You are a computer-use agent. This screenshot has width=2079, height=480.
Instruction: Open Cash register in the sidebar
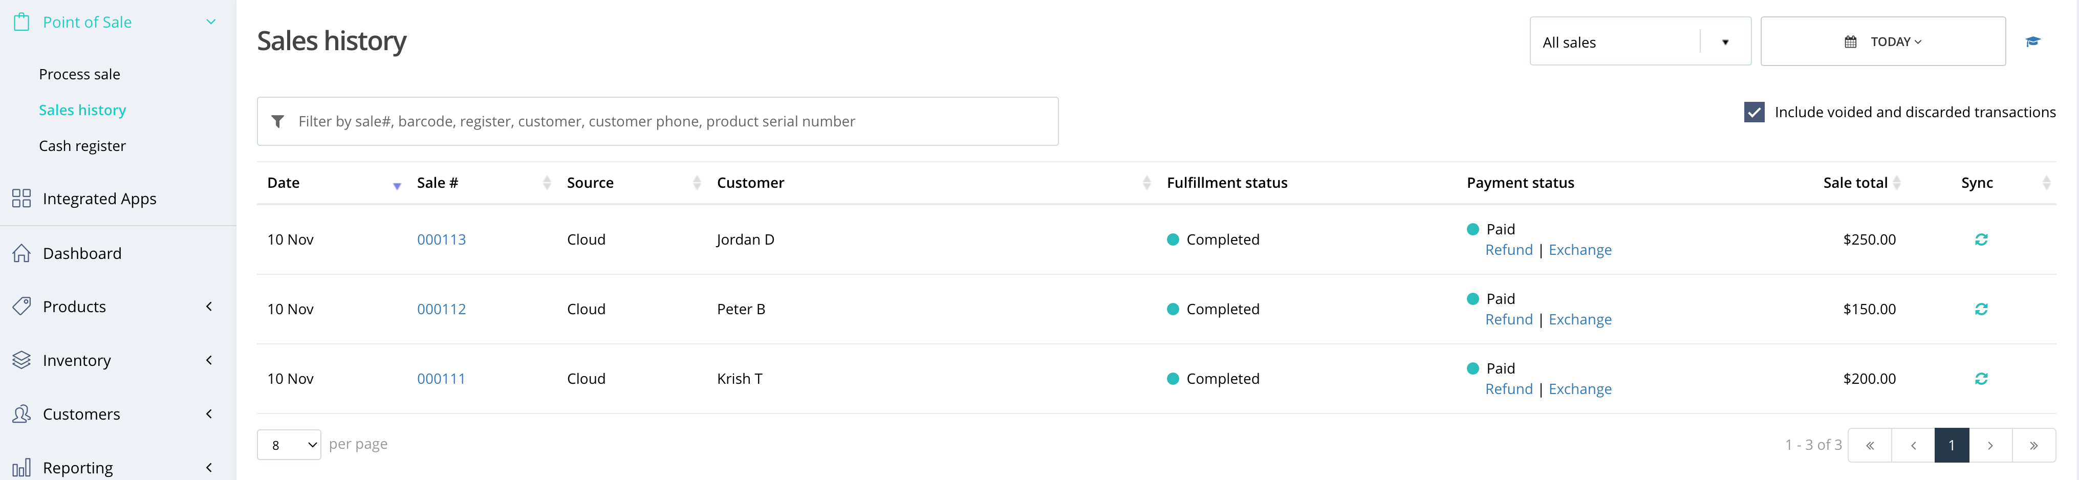82,146
